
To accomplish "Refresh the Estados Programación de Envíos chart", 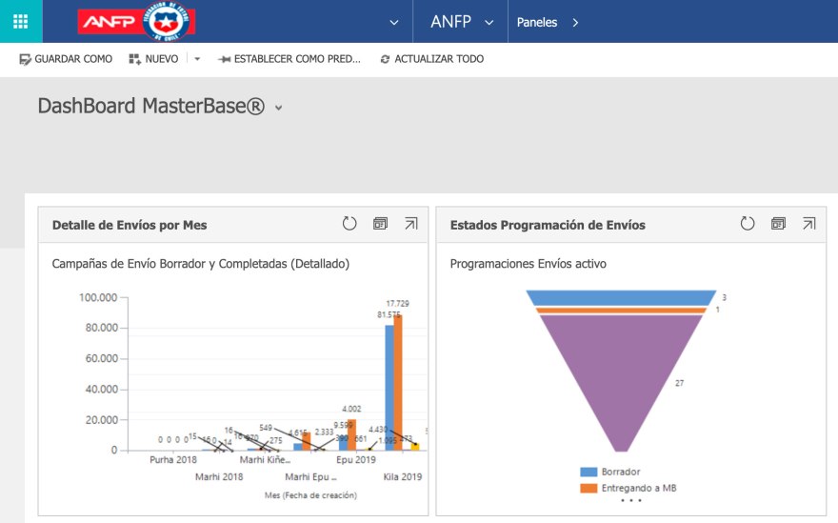I will point(748,224).
